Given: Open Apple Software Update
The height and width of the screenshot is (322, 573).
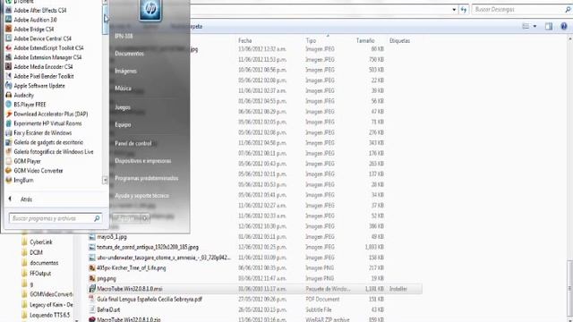Looking at the screenshot, I should 35,86.
